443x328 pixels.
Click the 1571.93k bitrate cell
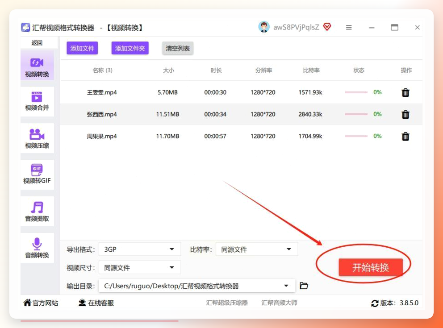[310, 92]
